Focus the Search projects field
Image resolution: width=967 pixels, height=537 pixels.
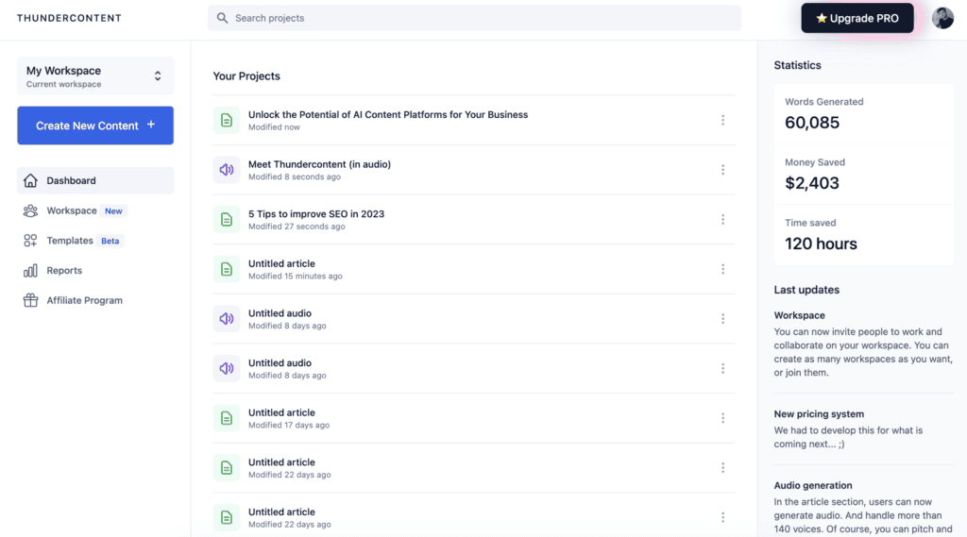tap(474, 18)
